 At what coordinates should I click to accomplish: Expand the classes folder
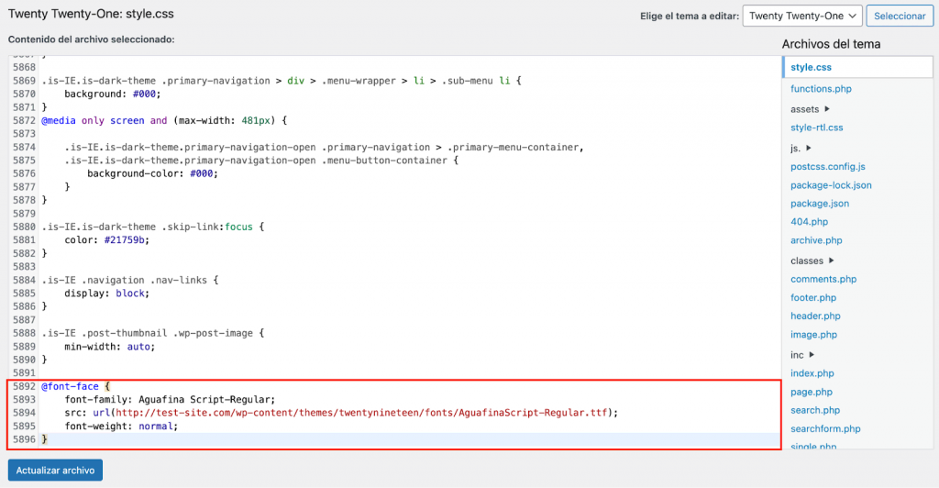[x=830, y=261]
